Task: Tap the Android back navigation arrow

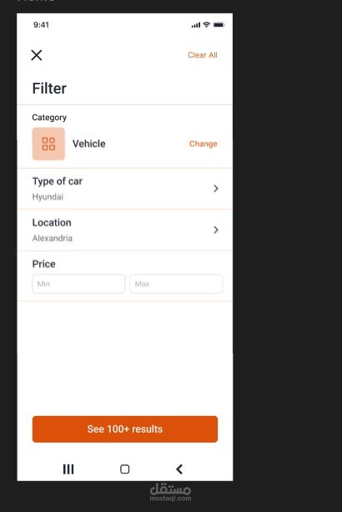Action: point(179,469)
